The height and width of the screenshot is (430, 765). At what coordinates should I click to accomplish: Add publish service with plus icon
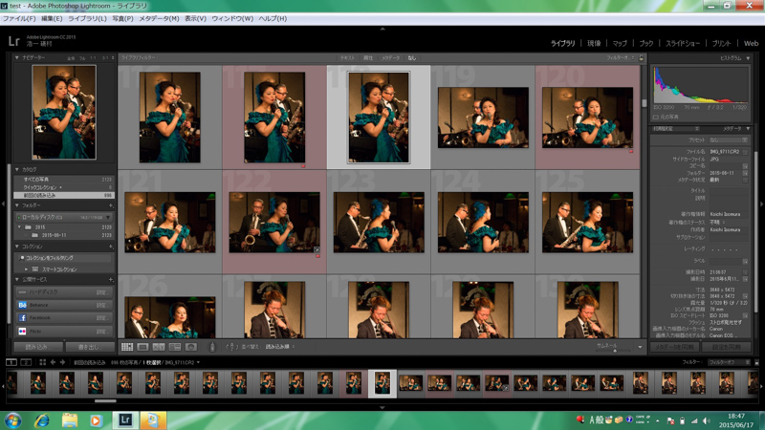point(111,280)
